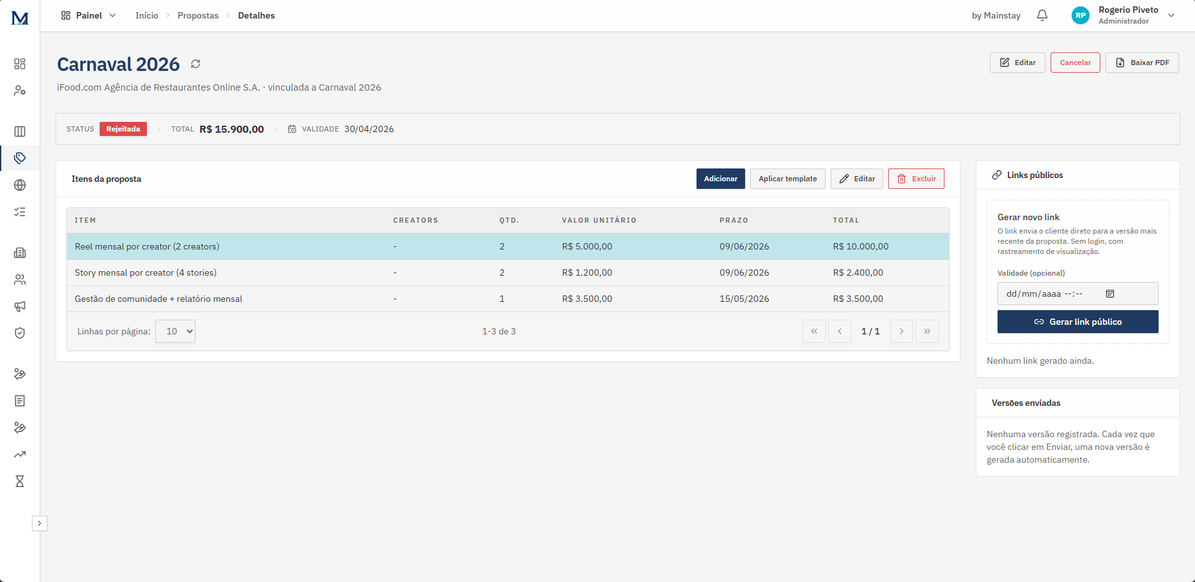1195x582 pixels.
Task: Open the megaphone campaigns sidebar icon
Action: 20,306
